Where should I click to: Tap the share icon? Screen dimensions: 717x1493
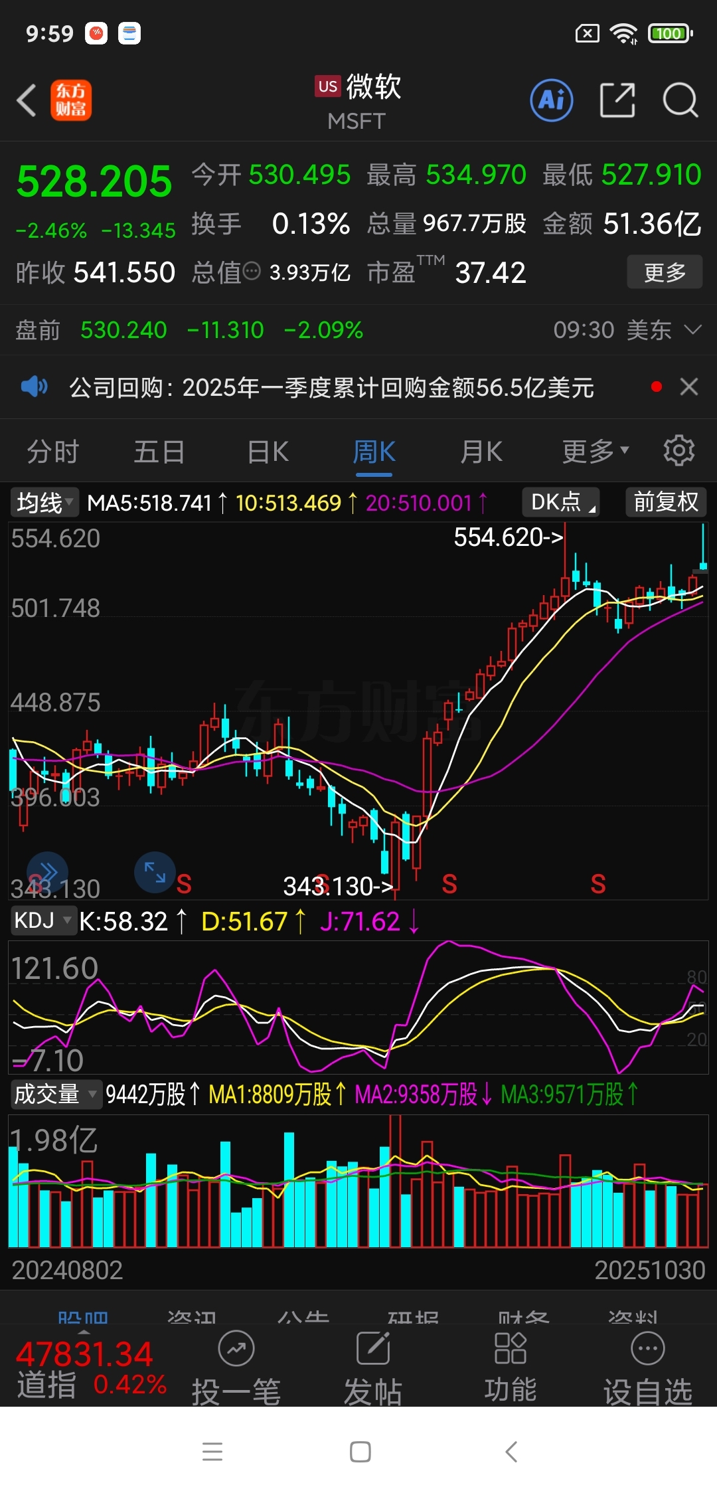point(617,100)
